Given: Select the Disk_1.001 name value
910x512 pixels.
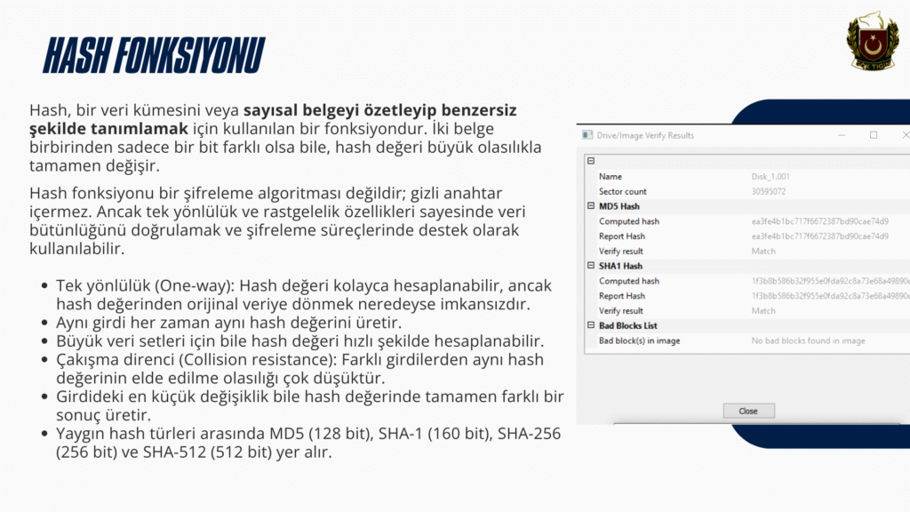Looking at the screenshot, I should click(772, 177).
